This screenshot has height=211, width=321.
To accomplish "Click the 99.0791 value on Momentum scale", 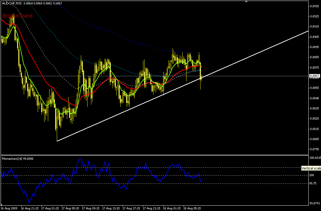I will (315, 204).
